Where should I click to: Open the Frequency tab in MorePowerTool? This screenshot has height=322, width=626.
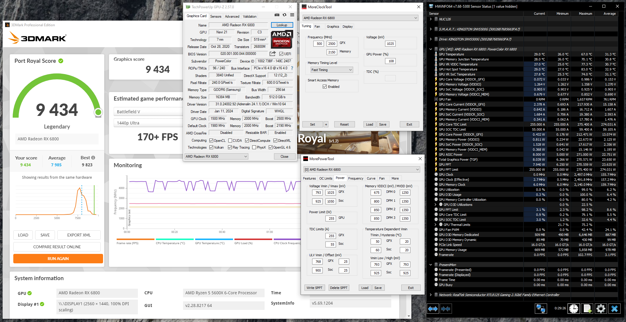(356, 178)
